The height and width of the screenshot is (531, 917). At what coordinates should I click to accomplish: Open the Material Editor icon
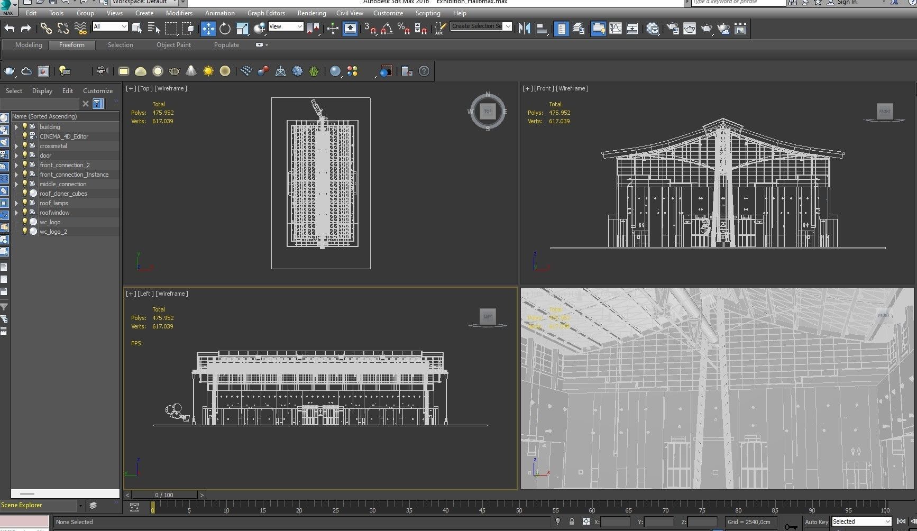click(653, 29)
